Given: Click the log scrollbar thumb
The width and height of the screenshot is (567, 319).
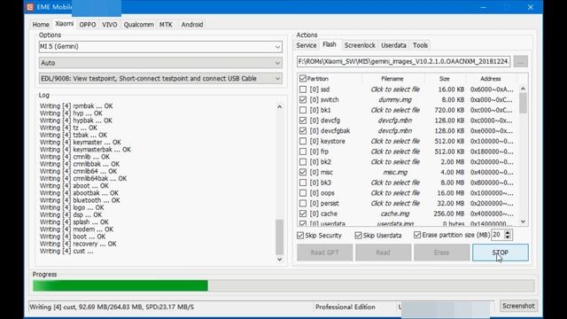Looking at the screenshot, I should point(279,237).
